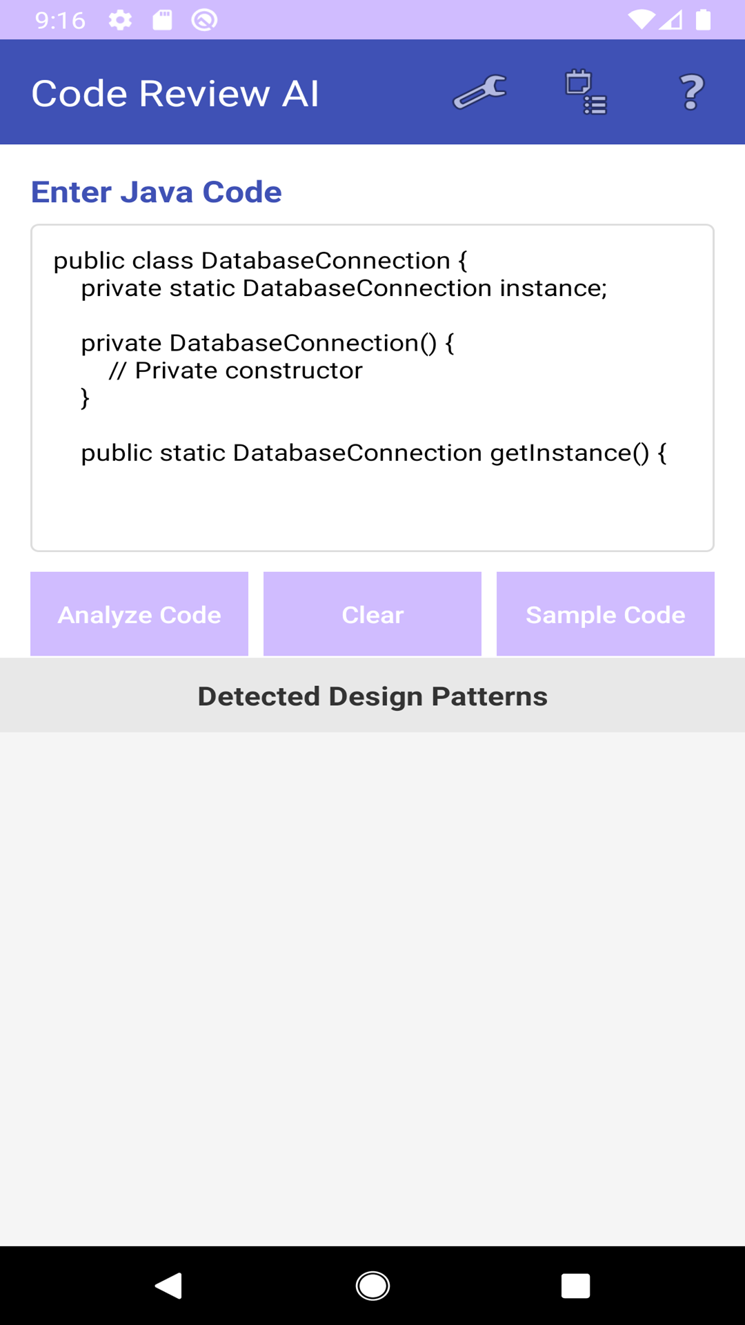Image resolution: width=745 pixels, height=1325 pixels.
Task: Open recent apps with square button
Action: (575, 1286)
